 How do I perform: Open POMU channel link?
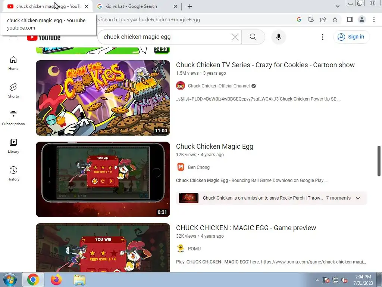[x=194, y=249]
